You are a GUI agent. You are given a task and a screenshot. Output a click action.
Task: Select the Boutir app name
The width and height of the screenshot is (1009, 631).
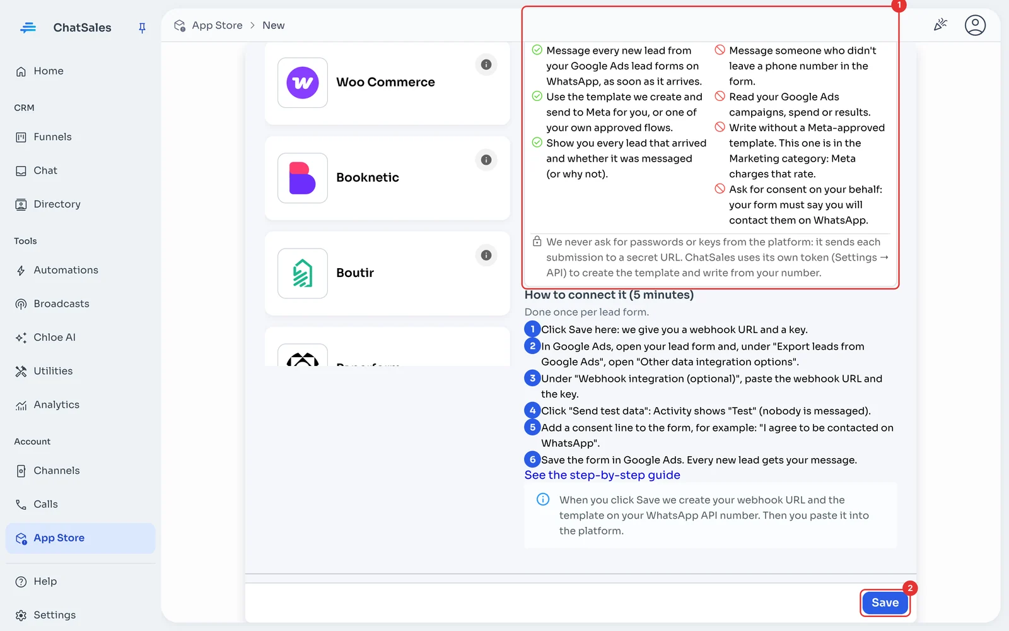(x=355, y=273)
